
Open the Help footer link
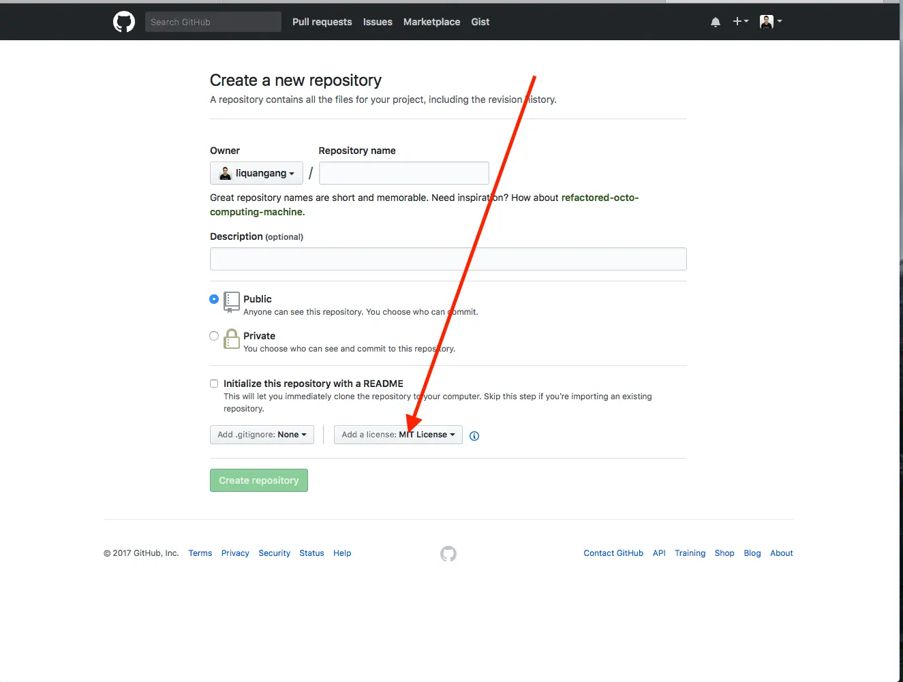342,553
